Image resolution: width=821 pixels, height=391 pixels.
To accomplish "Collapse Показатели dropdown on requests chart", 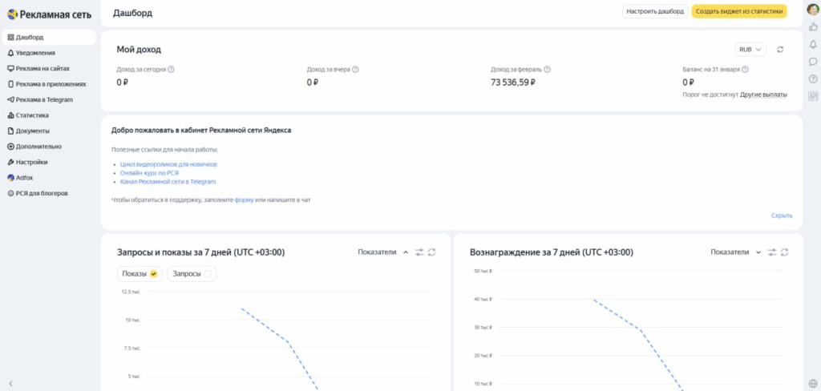I will point(406,252).
